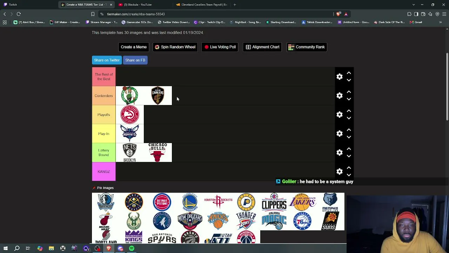Image resolution: width=449 pixels, height=253 pixels.
Task: Pick the Phoenix Suns logo
Action: point(330,221)
